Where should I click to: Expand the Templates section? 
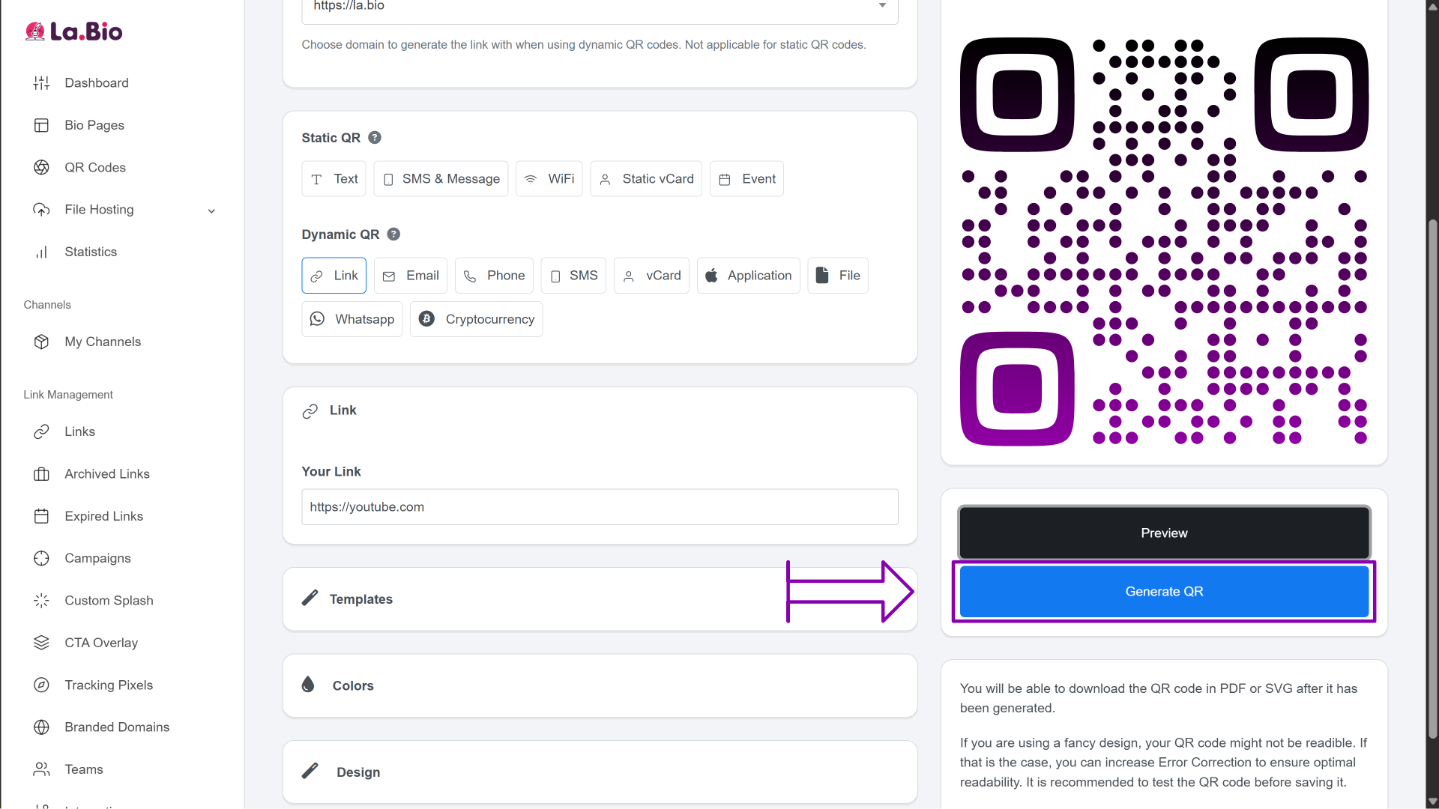(360, 599)
